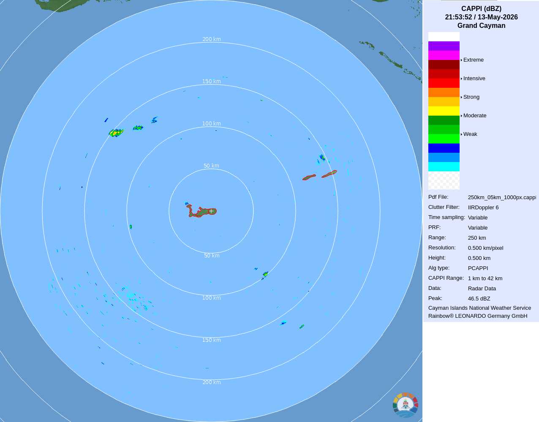This screenshot has height=422, width=539.
Task: Click the Moderate intensity legend label
Action: (x=475, y=116)
